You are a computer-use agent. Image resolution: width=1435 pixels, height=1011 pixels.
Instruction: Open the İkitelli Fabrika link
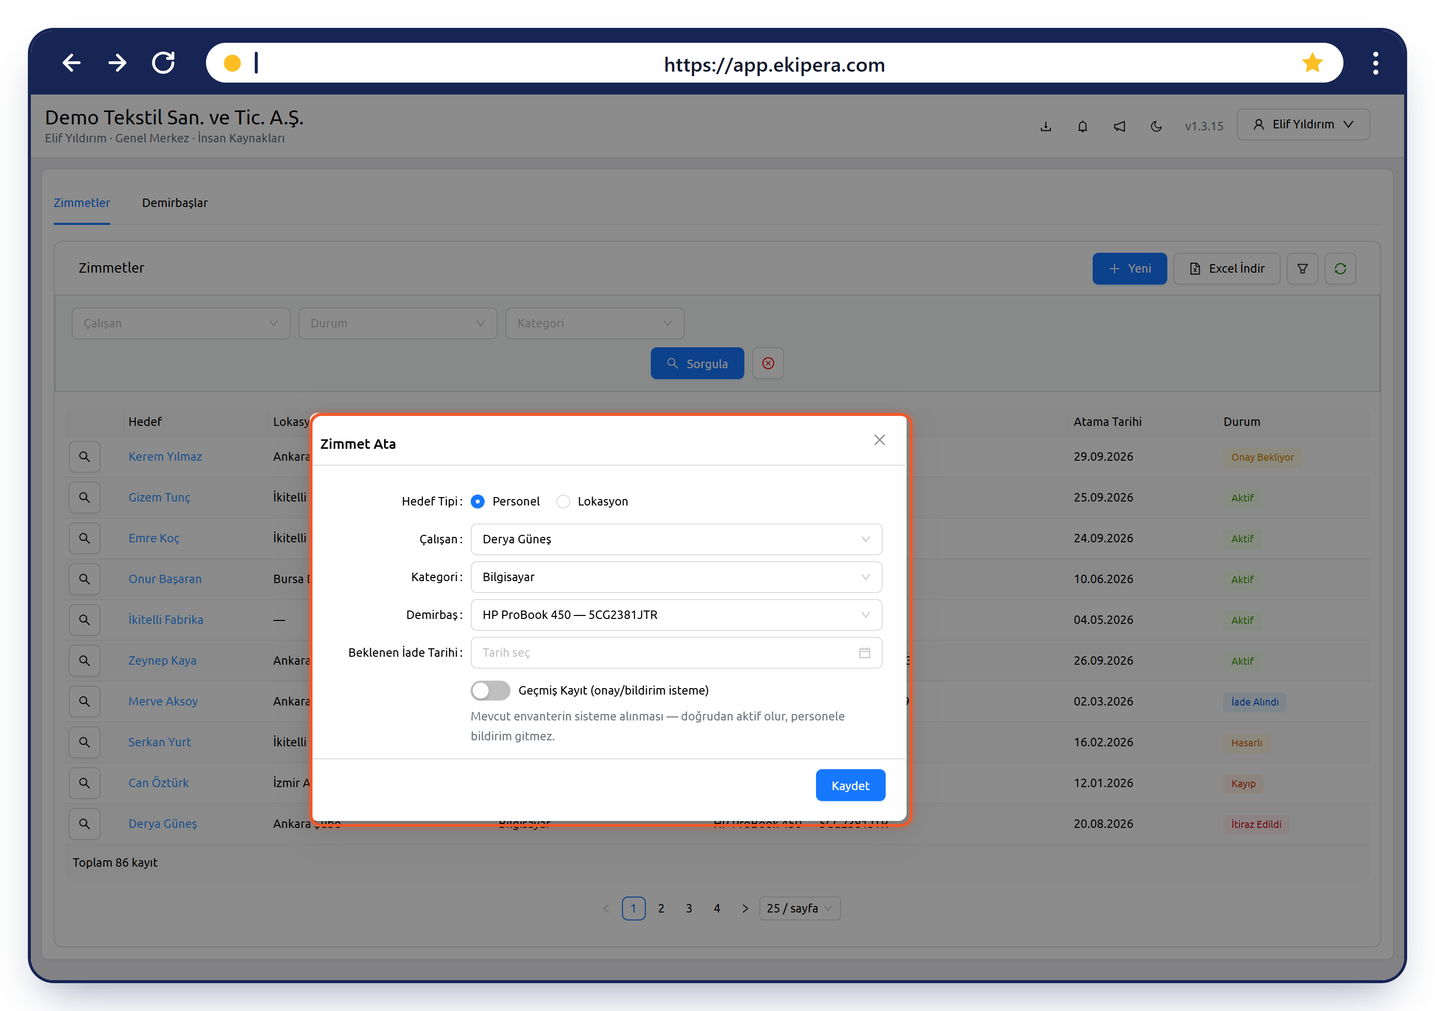point(166,619)
